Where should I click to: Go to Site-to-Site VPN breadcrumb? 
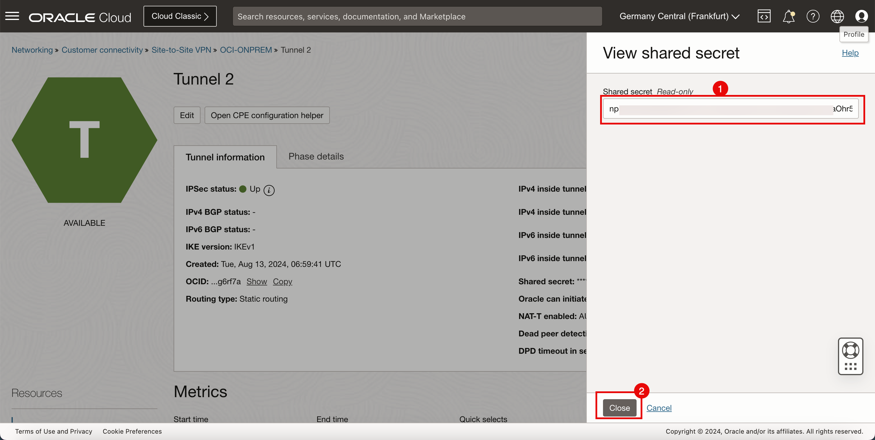pyautogui.click(x=181, y=50)
